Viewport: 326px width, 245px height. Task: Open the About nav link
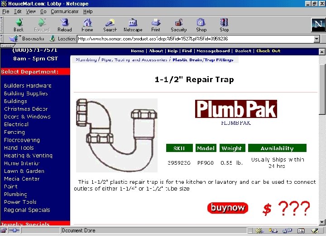tap(156, 51)
